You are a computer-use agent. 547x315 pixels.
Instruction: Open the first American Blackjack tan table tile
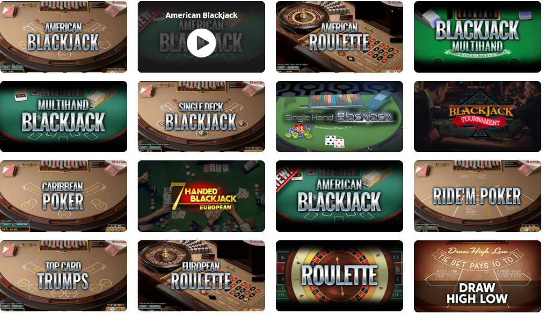(63, 37)
